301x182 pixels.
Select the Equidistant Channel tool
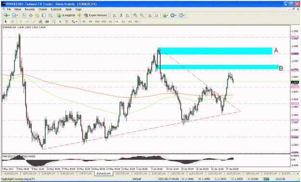(x=40, y=22)
